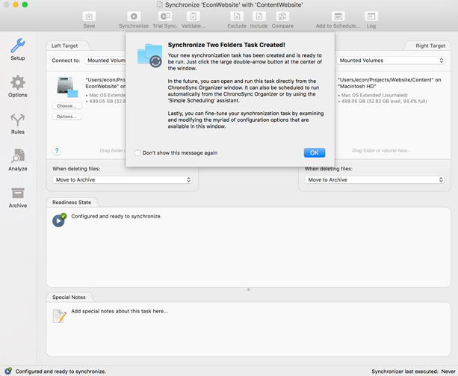The width and height of the screenshot is (458, 376).
Task: Select the Left Target tab
Action: [64, 46]
